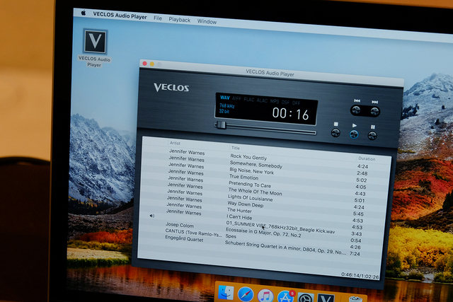
Task: Select the track Somewhere, Somebody
Action: click(x=256, y=165)
